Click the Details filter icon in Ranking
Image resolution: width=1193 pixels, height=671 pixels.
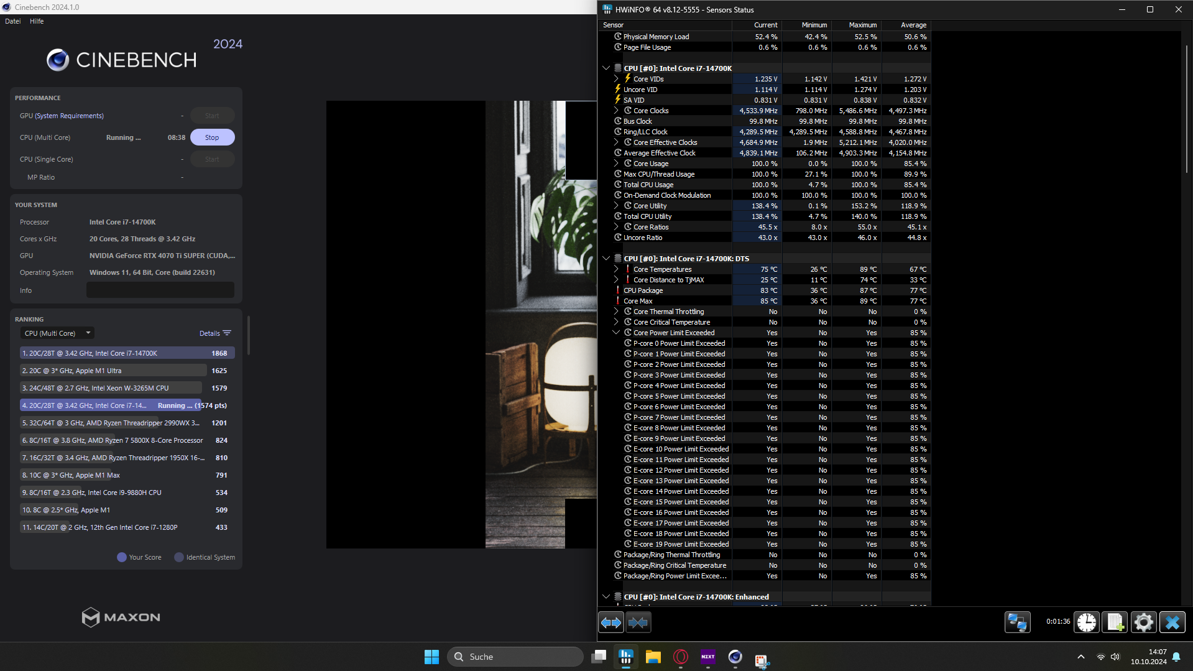pyautogui.click(x=227, y=333)
